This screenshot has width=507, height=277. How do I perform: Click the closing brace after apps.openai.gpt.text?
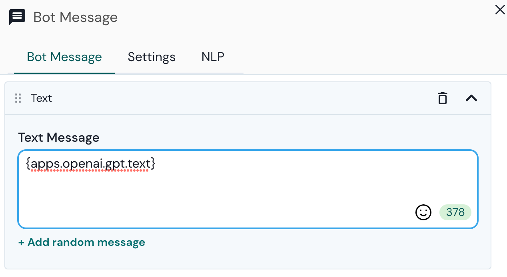point(153,164)
